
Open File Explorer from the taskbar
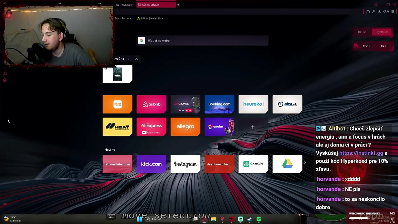click(213, 219)
